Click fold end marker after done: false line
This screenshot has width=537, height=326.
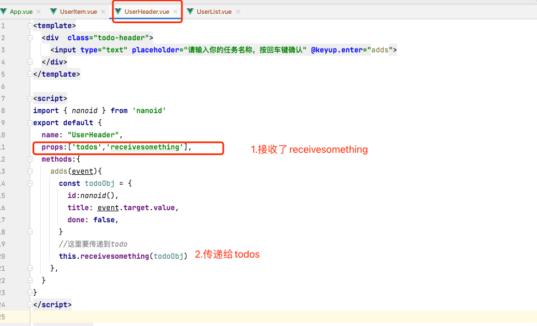coord(30,232)
